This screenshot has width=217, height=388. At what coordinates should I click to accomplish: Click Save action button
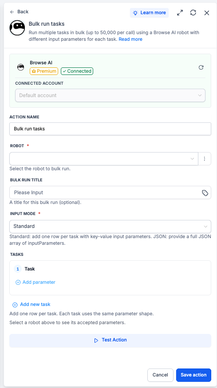pyautogui.click(x=193, y=375)
